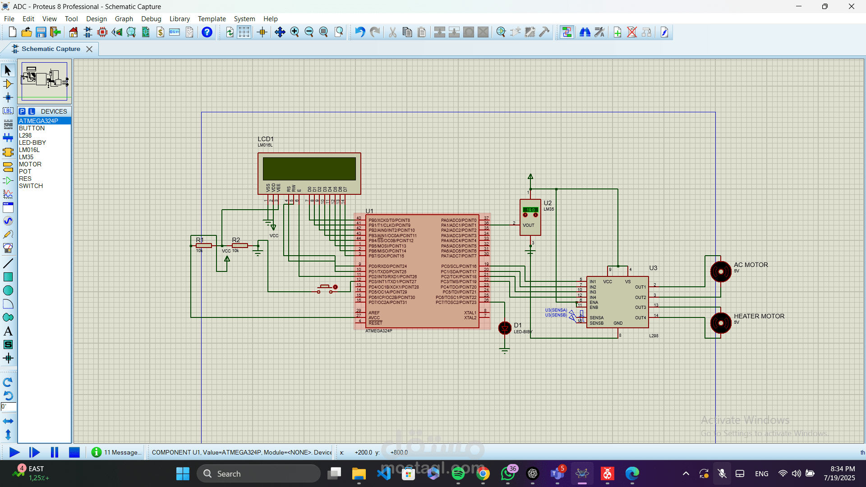Image resolution: width=866 pixels, height=487 pixels.
Task: Select the Wire Label (LBL) tool
Action: coord(8,111)
